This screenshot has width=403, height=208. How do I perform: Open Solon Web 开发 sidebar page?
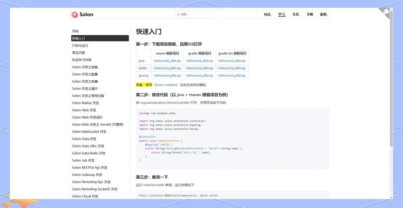click(x=84, y=110)
